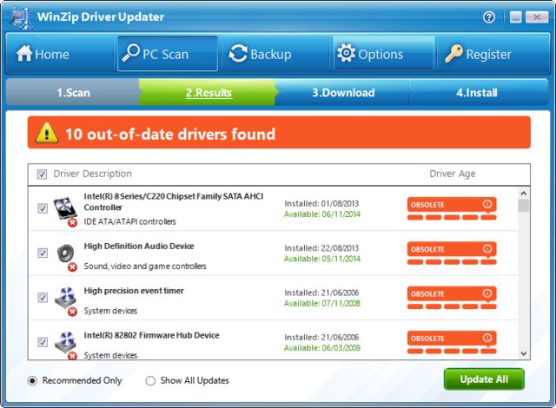Click OBSOLETE badge for SATA AHCI Controller
Screen dimensions: 556x408
tap(452, 204)
